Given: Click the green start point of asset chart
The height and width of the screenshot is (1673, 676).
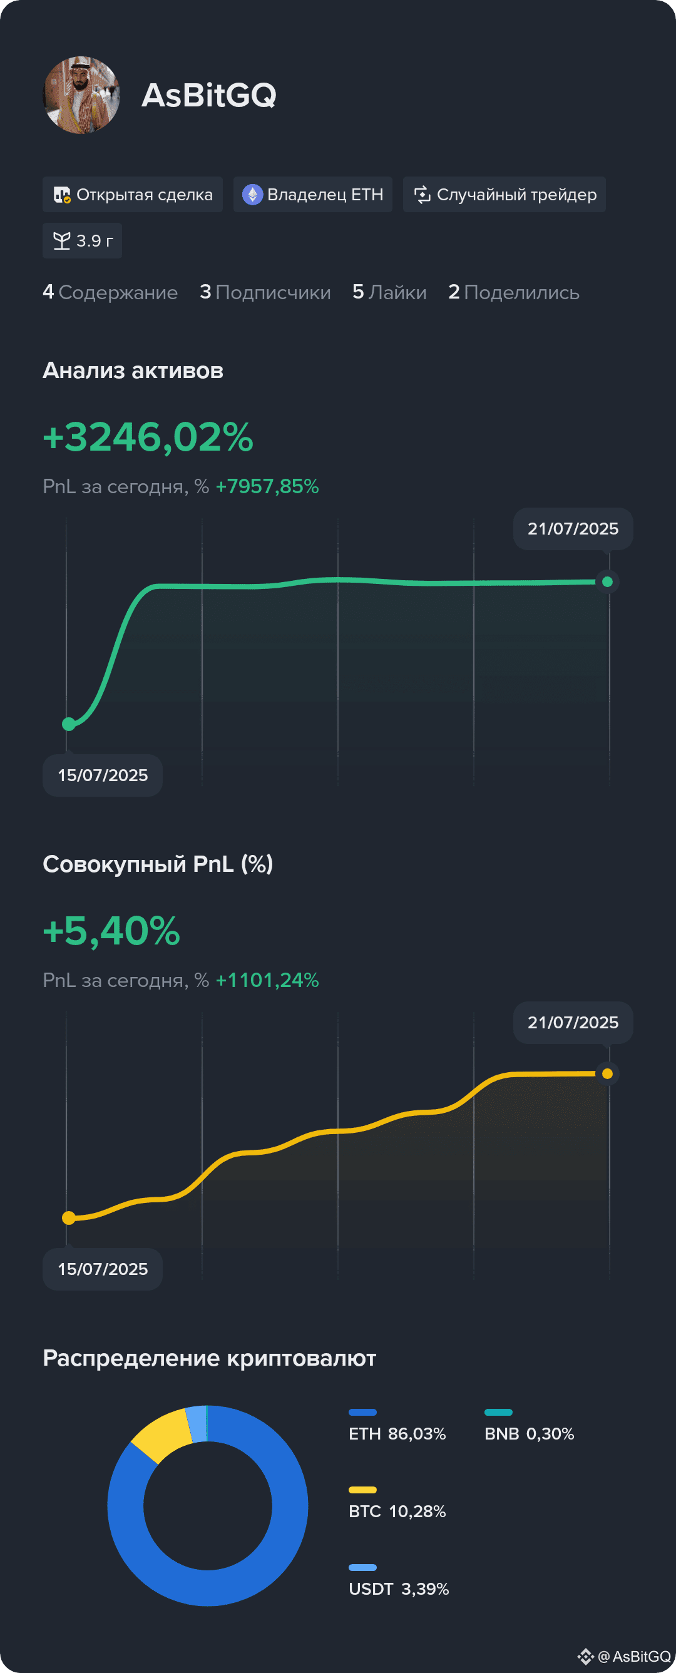Looking at the screenshot, I should tap(69, 724).
